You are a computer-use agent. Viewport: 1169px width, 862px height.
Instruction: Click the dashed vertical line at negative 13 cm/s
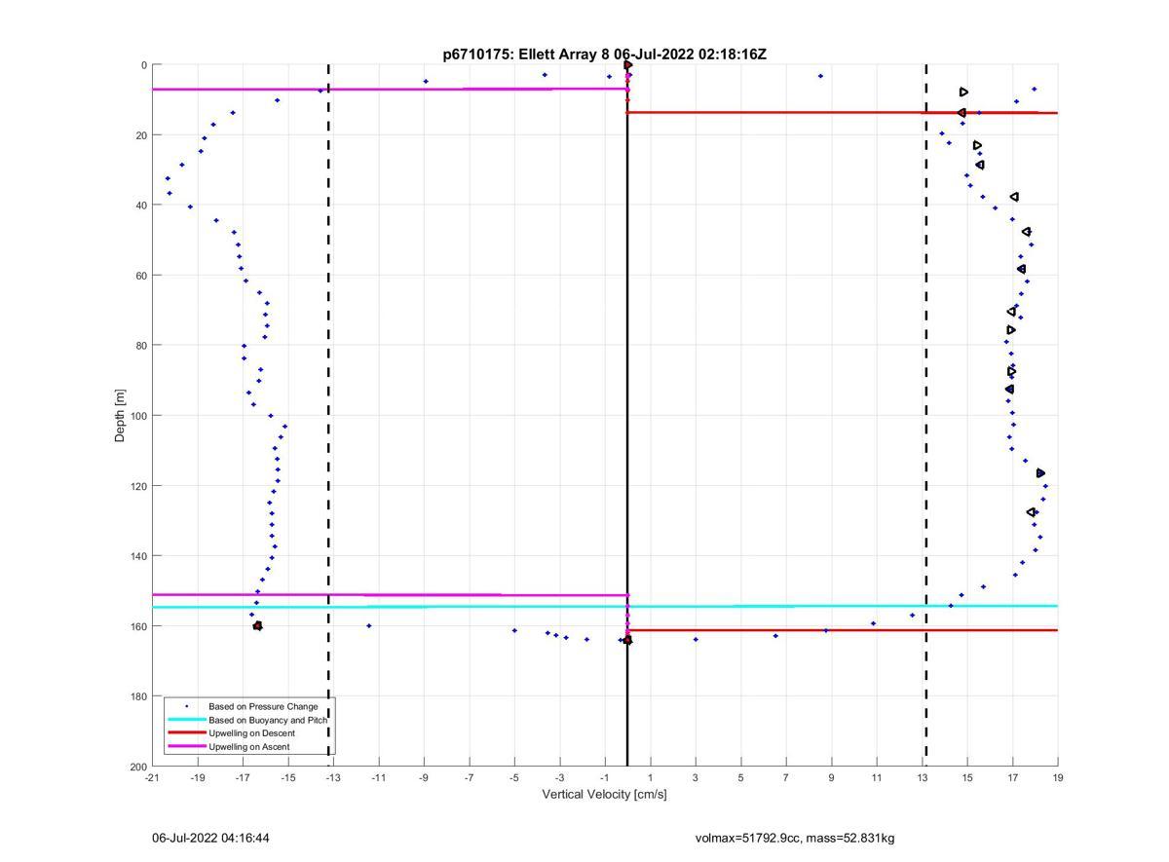(328, 416)
